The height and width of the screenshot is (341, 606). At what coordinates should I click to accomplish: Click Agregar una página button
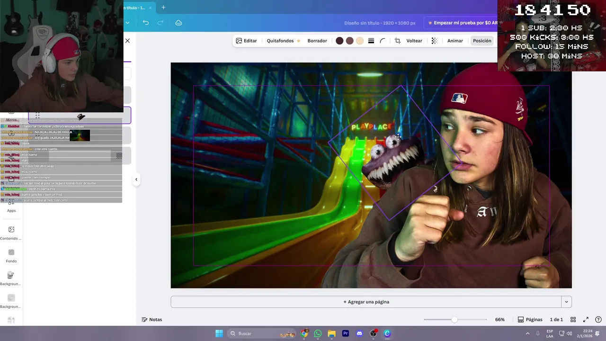pyautogui.click(x=366, y=302)
